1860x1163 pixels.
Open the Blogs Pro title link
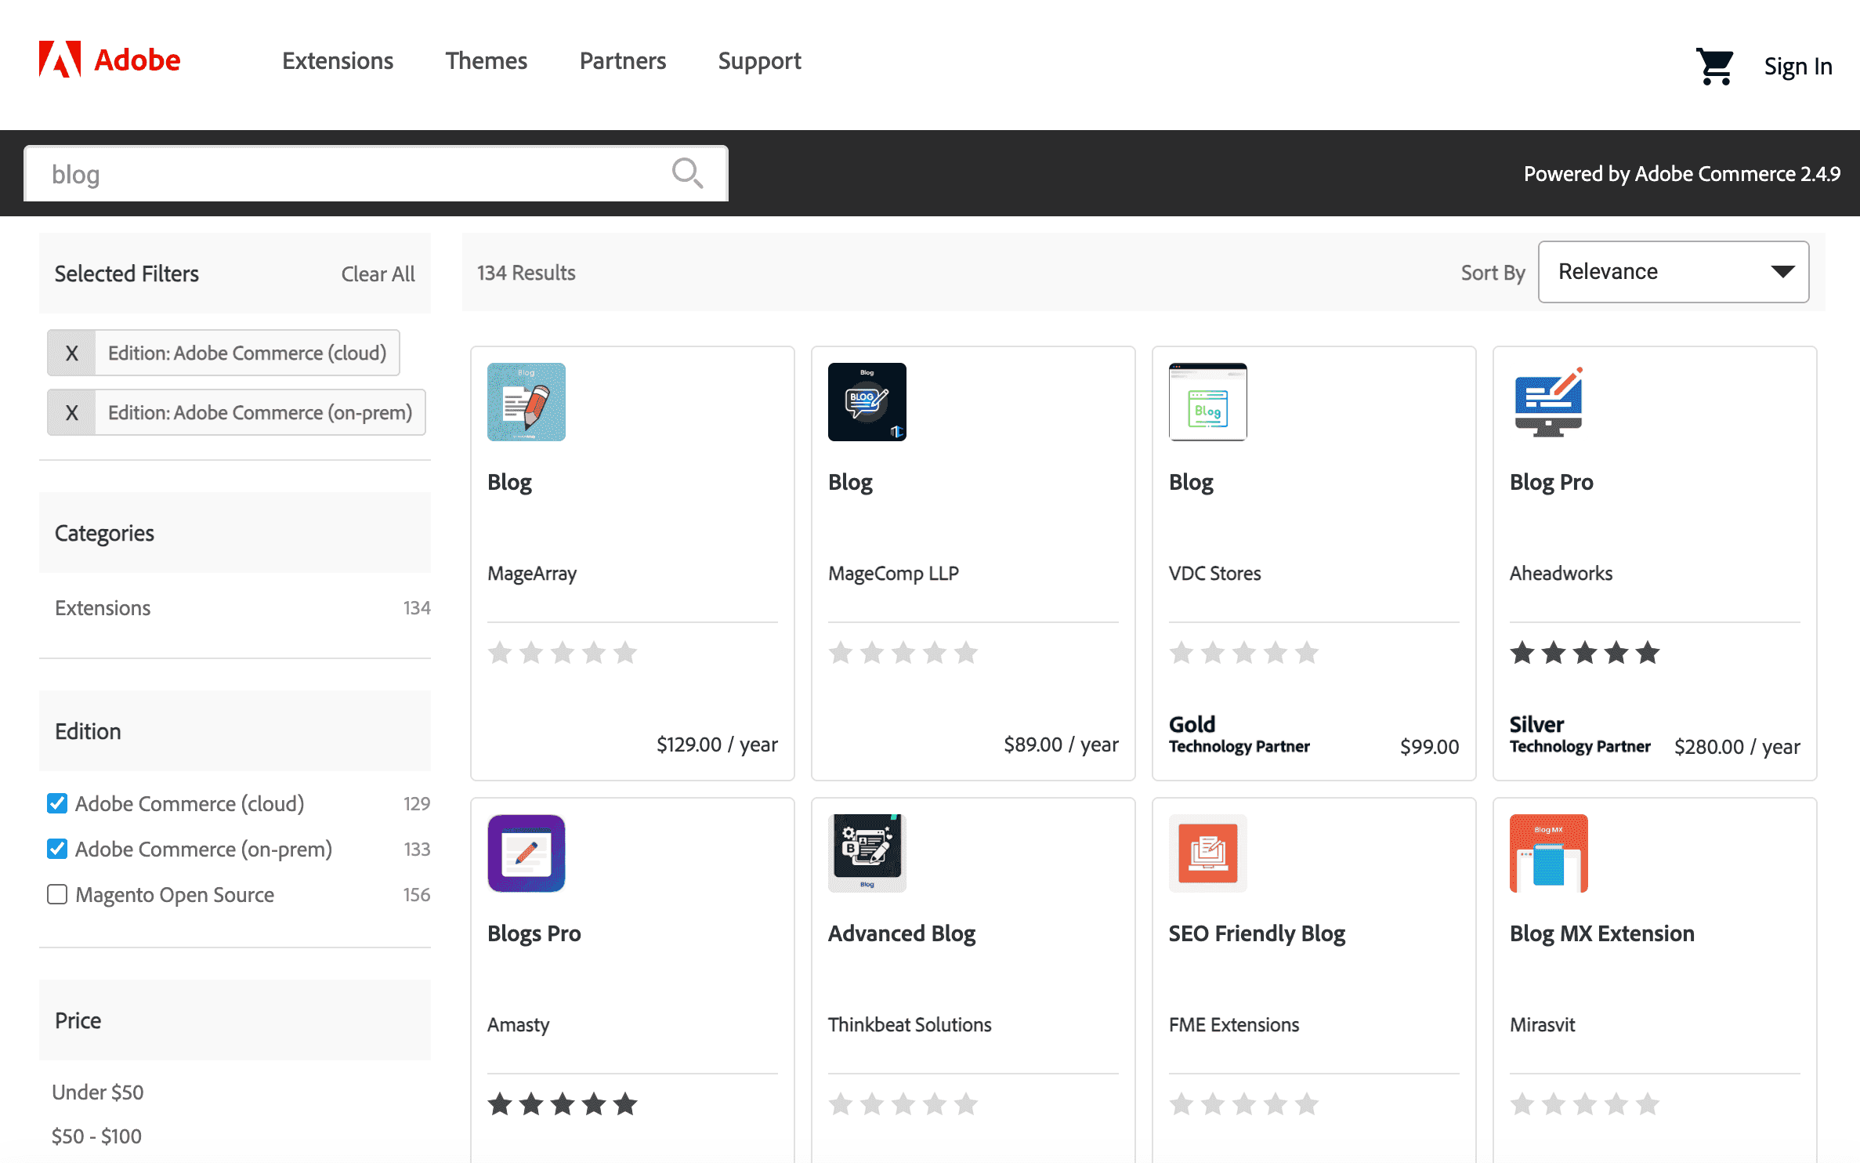tap(534, 933)
